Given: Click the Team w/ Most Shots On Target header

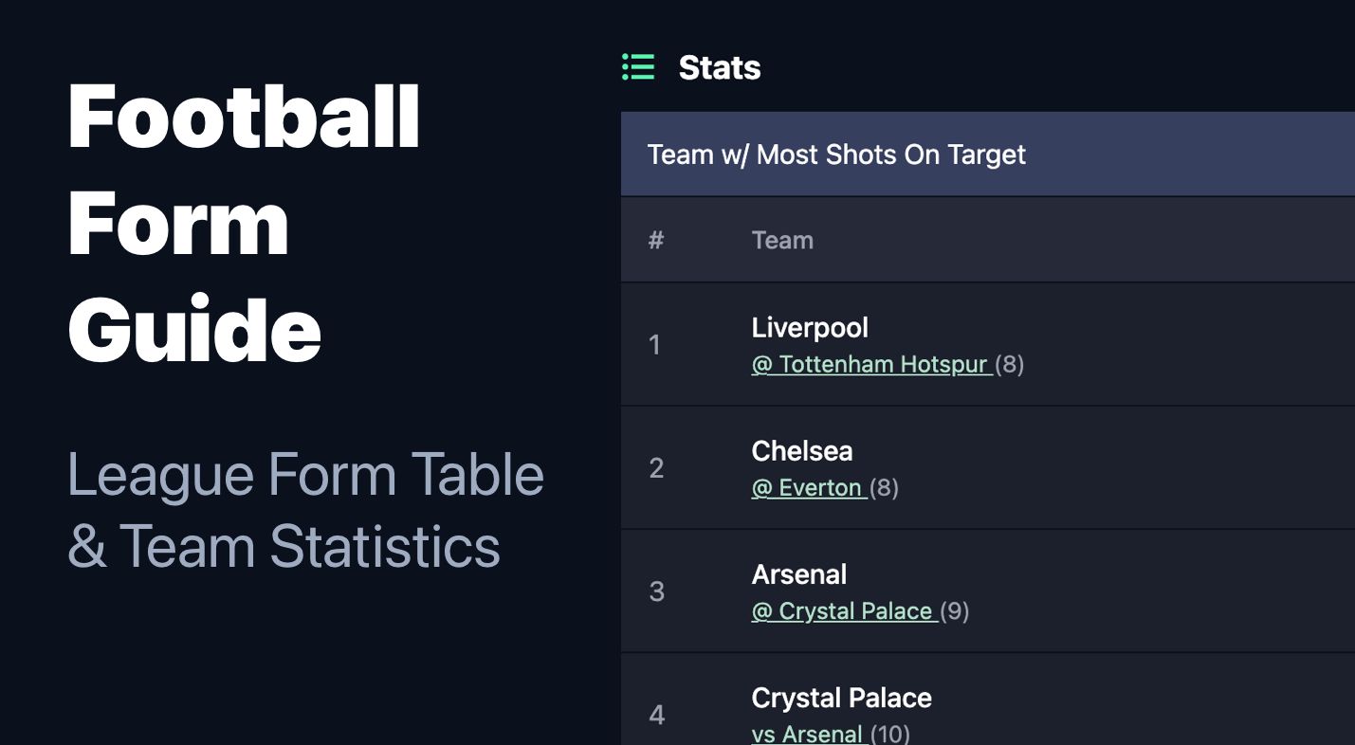Looking at the screenshot, I should tap(836, 154).
